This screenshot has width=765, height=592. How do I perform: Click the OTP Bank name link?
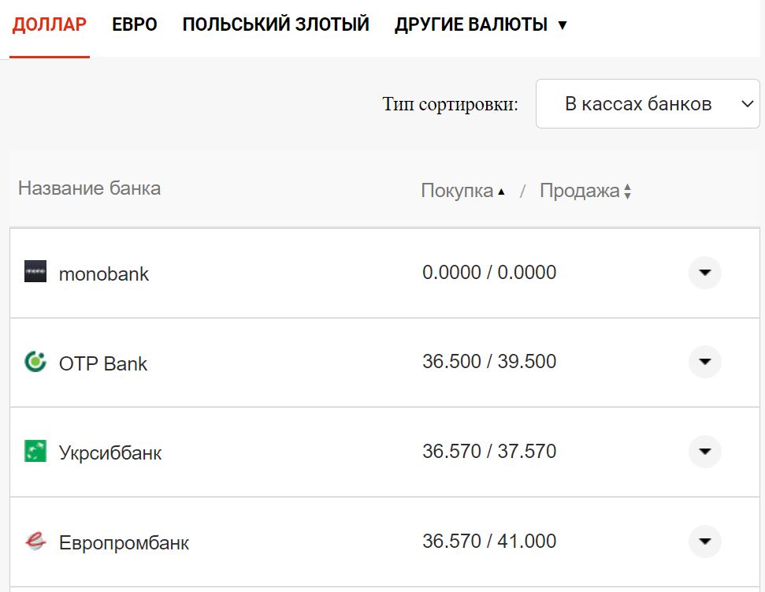coord(102,363)
